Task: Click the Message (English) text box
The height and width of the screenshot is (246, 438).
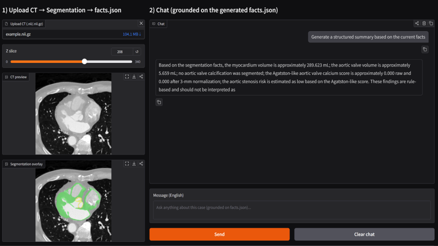Action: click(292, 210)
